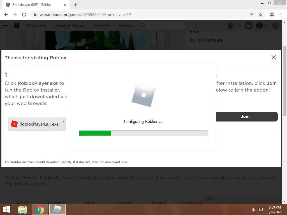
Task: Open the Windows Start menu
Action: coord(7,209)
